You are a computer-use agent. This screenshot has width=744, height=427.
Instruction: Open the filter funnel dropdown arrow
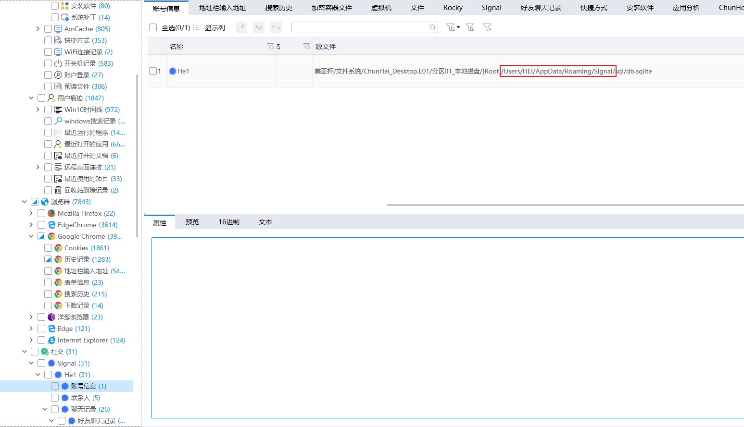(x=458, y=27)
